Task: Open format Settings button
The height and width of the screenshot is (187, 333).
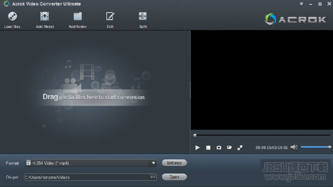Action: [x=174, y=163]
